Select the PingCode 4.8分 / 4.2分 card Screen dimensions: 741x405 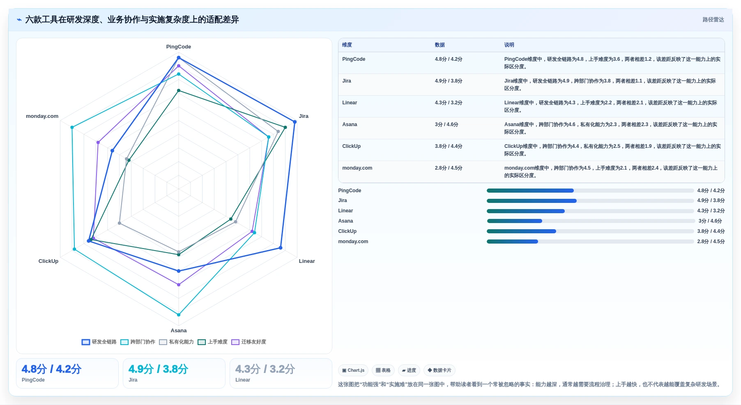click(67, 373)
